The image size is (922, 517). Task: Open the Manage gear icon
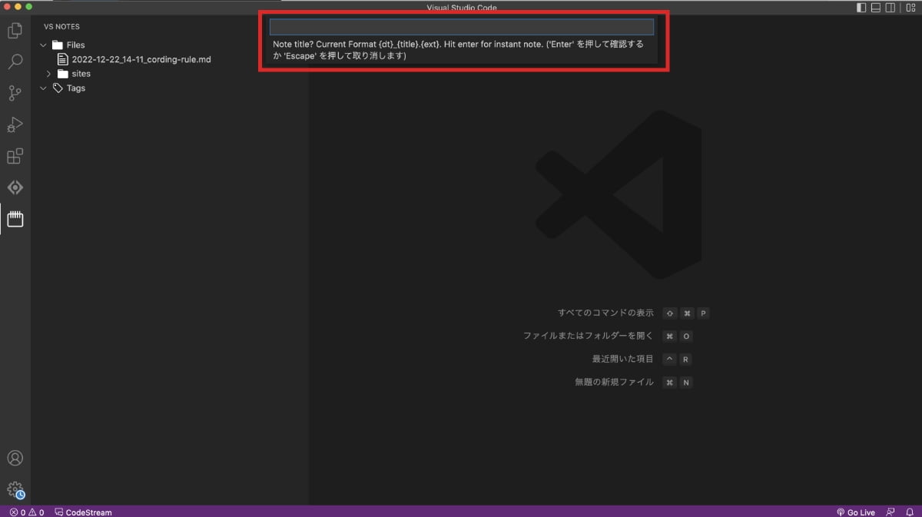coord(15,489)
